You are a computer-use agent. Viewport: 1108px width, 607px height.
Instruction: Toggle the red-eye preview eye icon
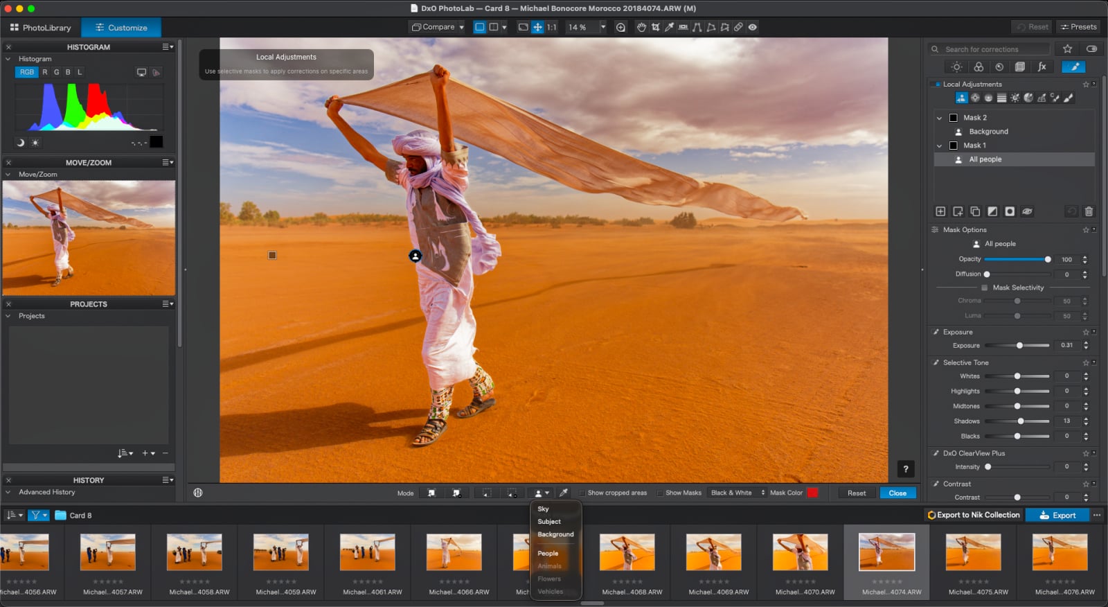752,27
